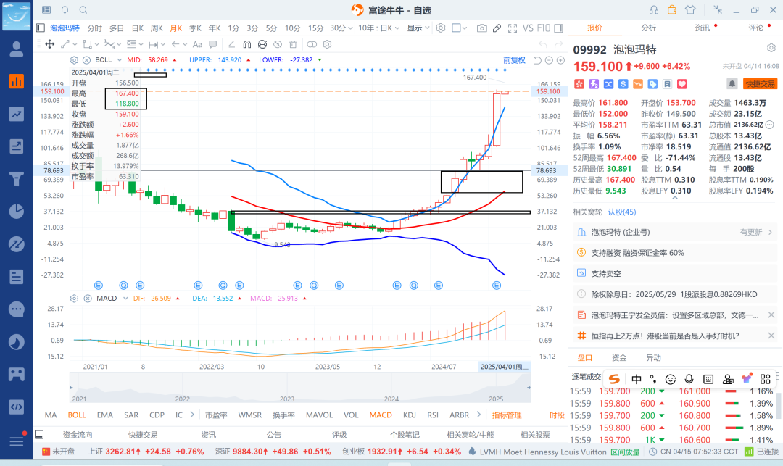783x466 pixels.
Task: Open the MACD indicator dropdown
Action: pos(126,299)
